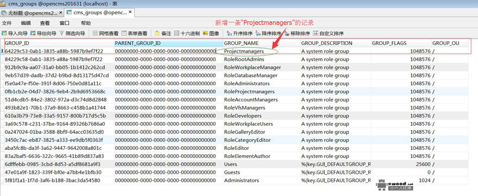Click the GROUP_FLAGS column header
The width and height of the screenshot is (478, 196).
tap(401, 43)
